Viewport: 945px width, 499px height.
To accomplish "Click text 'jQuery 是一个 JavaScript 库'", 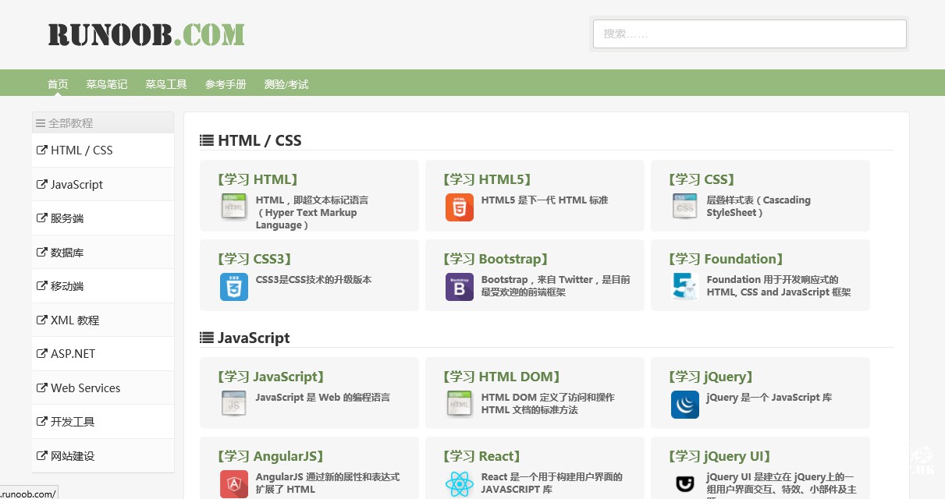I will (769, 398).
